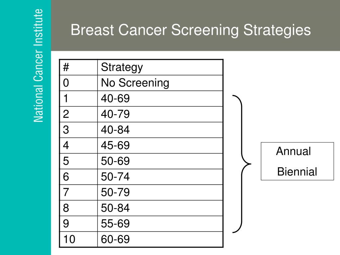Click the 50-79 strategy cell
This screenshot has height=255, width=340.
pos(160,192)
